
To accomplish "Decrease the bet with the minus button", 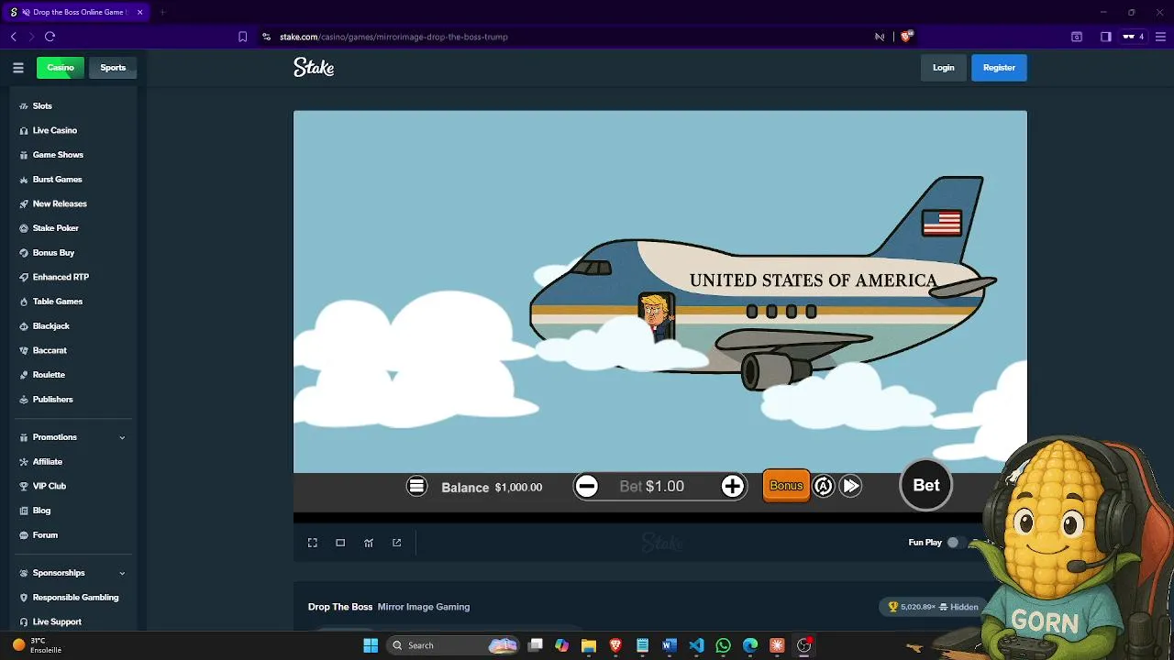I will (586, 486).
